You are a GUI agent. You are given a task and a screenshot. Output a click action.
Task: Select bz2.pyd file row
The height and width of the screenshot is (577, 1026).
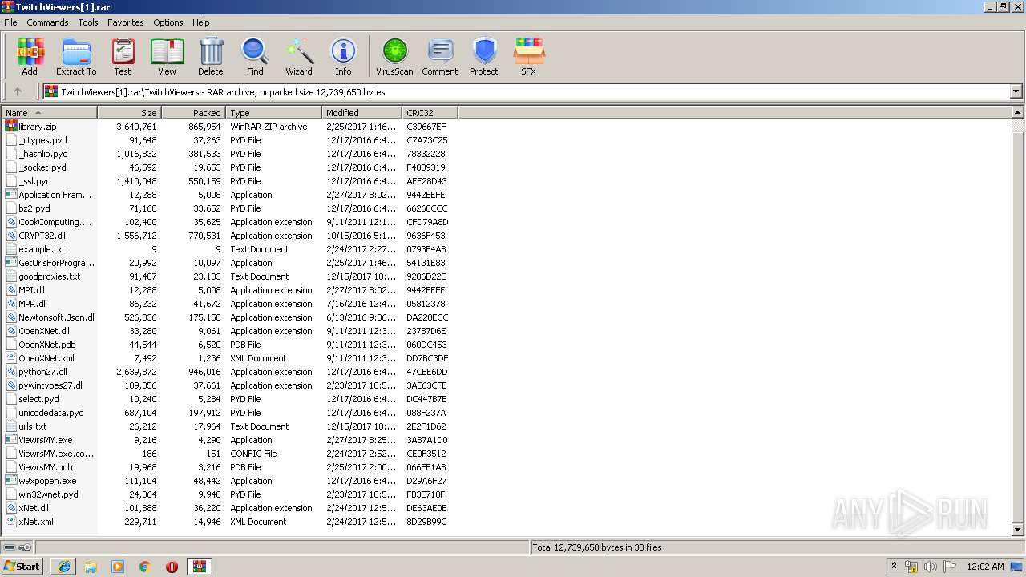point(227,208)
